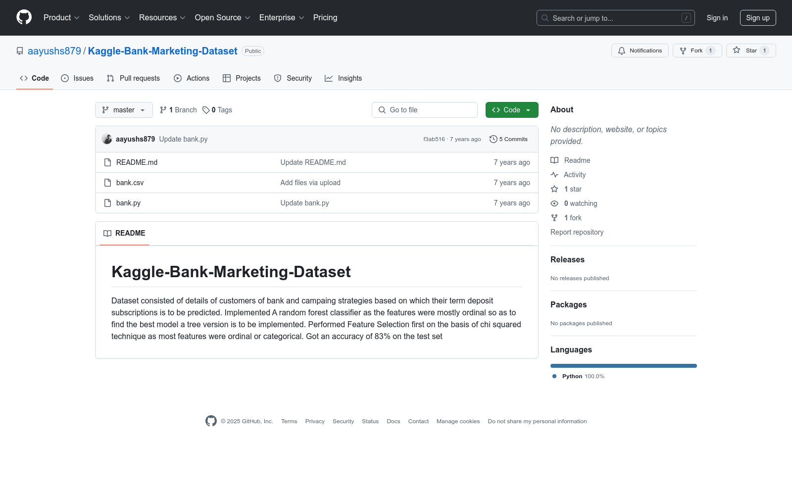Click the book icon in README tab

click(x=107, y=233)
